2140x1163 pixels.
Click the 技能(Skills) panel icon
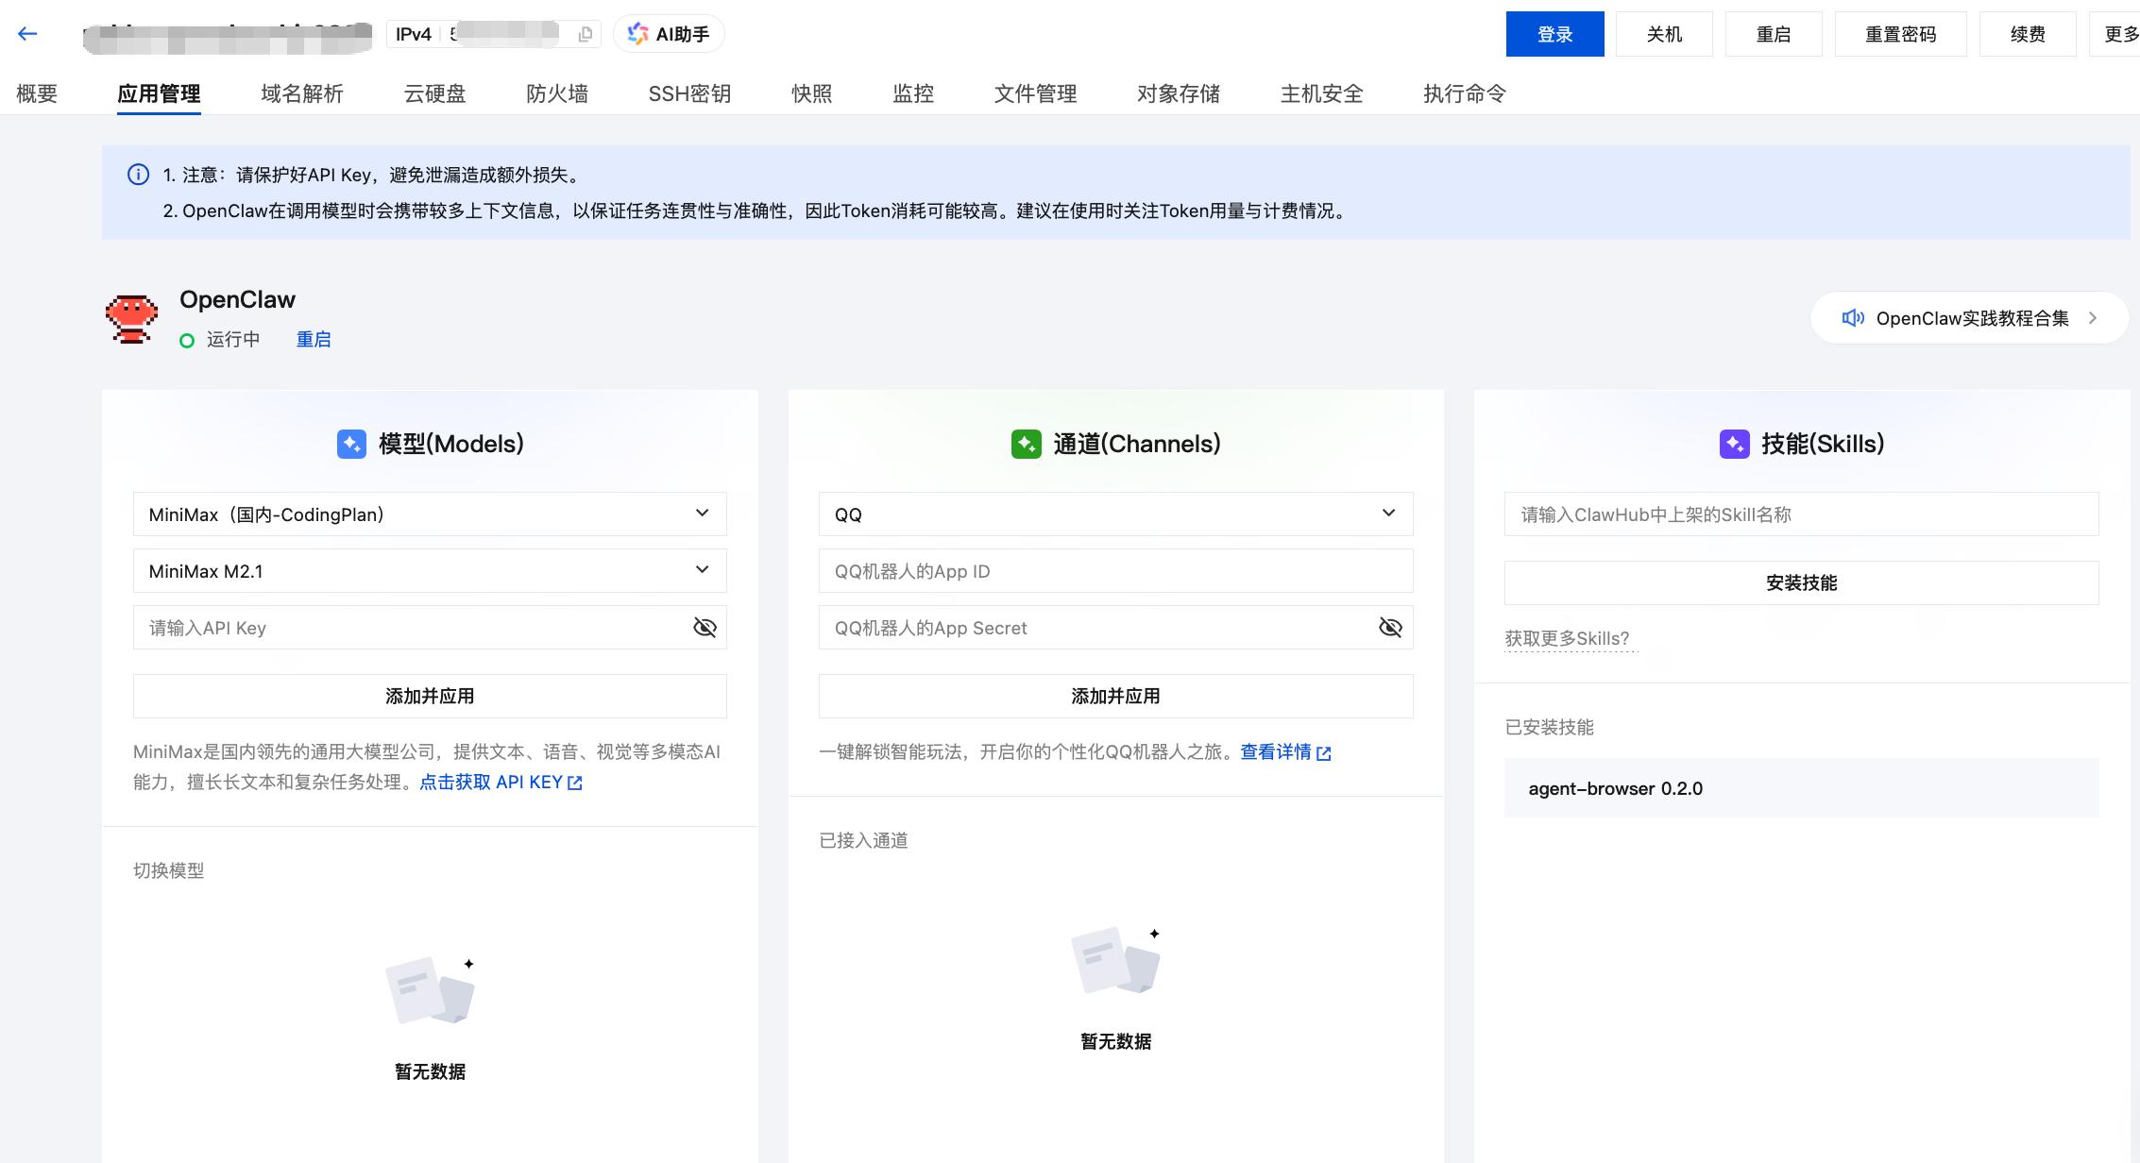tap(1734, 444)
